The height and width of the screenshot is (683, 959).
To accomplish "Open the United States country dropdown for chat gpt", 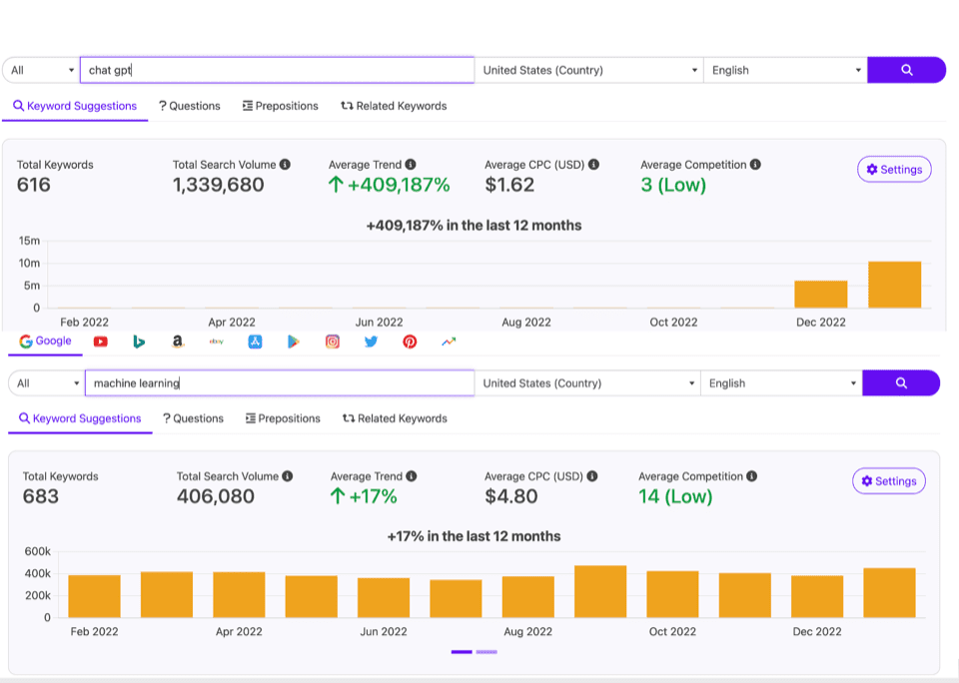I will [x=589, y=70].
